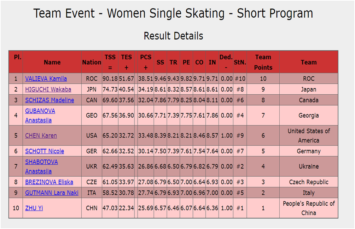355x229 pixels.
Task: Open ZHU Yi skater link
Action: [34, 208]
